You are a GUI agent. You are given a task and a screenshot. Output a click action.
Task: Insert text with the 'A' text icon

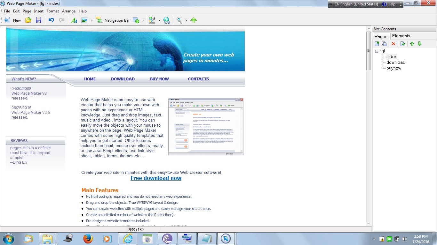pyautogui.click(x=74, y=20)
